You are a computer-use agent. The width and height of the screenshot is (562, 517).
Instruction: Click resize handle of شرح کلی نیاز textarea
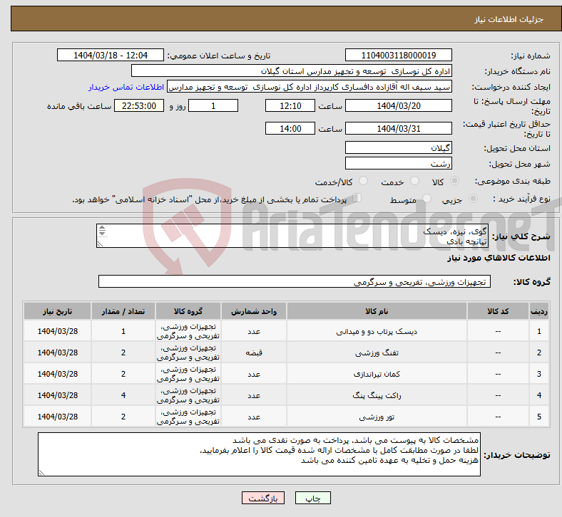coord(100,244)
